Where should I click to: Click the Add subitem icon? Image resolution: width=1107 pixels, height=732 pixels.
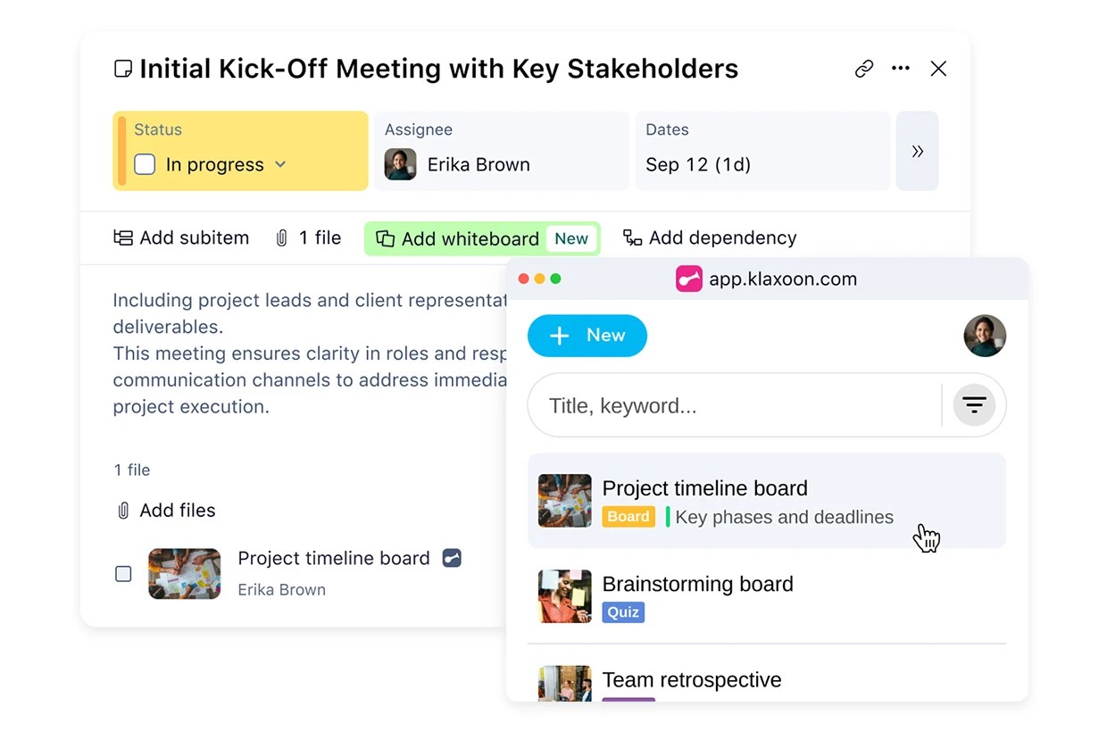pyautogui.click(x=123, y=237)
